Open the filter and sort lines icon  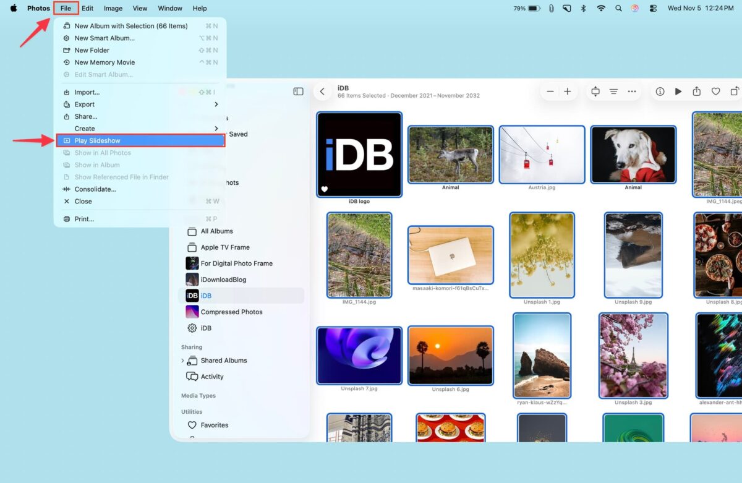point(613,92)
